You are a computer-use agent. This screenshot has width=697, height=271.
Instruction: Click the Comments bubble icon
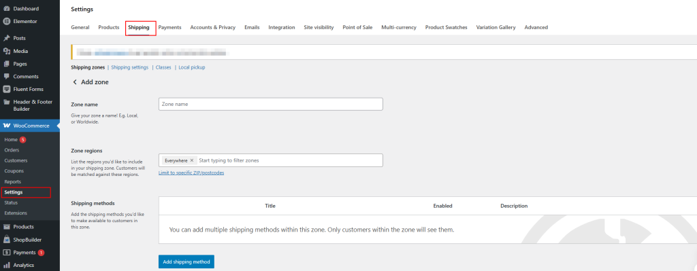coord(7,76)
